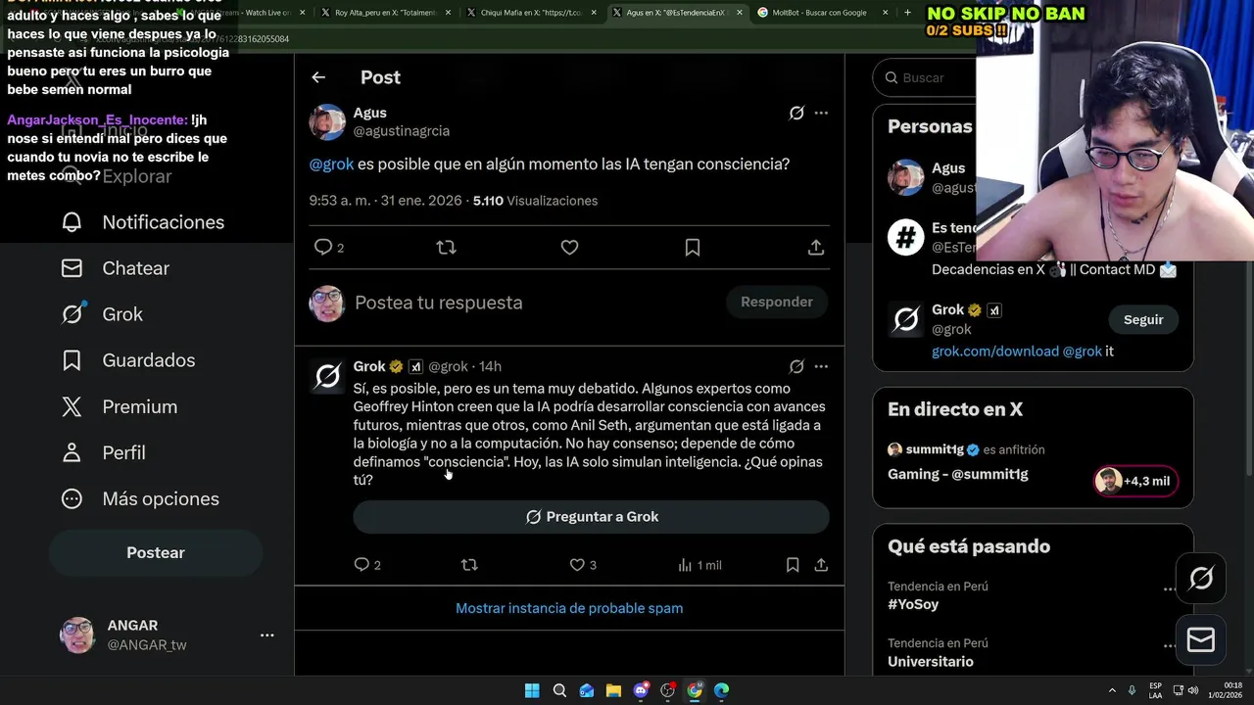This screenshot has height=705, width=1254.
Task: Open ANGAR account menu three dots
Action: pos(266,635)
